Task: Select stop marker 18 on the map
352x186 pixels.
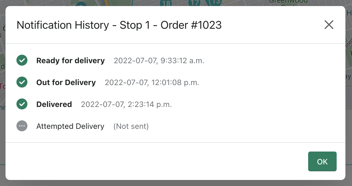Action: click(x=165, y=3)
